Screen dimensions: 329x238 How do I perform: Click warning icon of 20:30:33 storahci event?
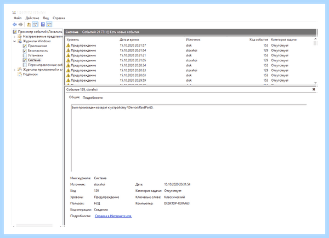pos(68,70)
